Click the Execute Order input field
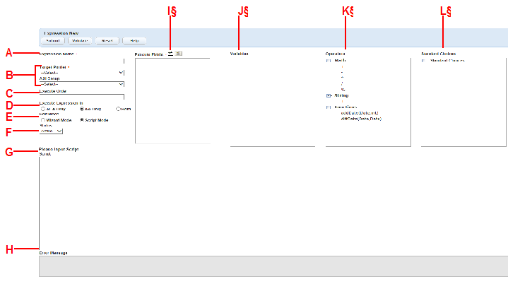This screenshot has width=508, height=284. point(81,97)
